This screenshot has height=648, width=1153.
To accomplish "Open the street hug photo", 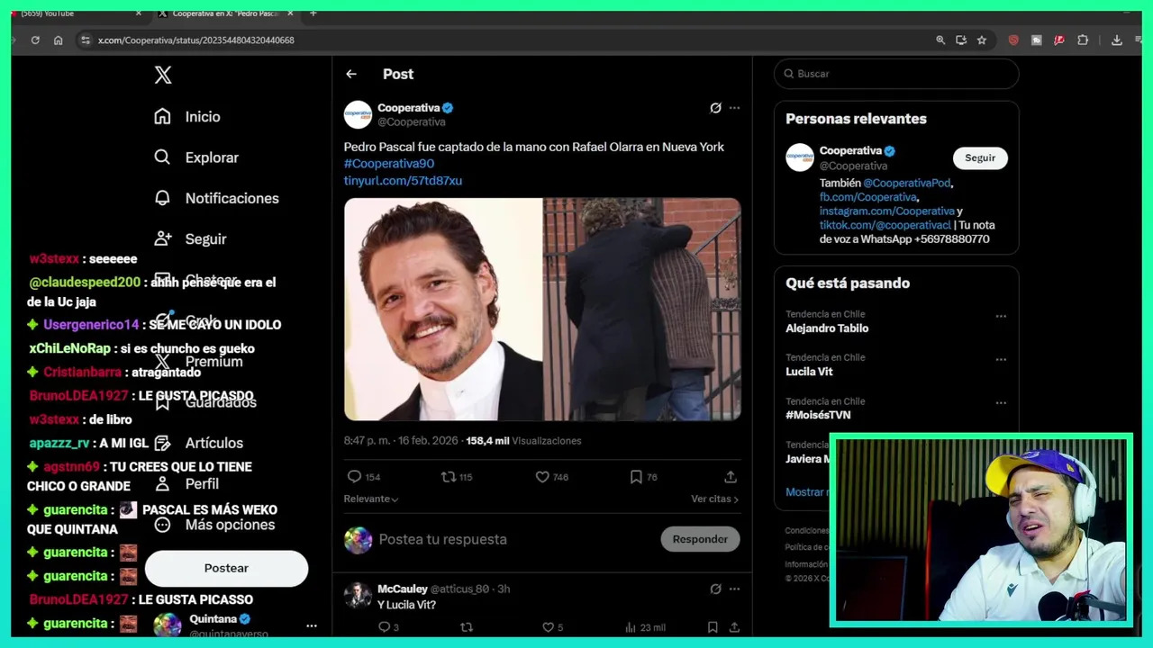I will click(x=642, y=310).
